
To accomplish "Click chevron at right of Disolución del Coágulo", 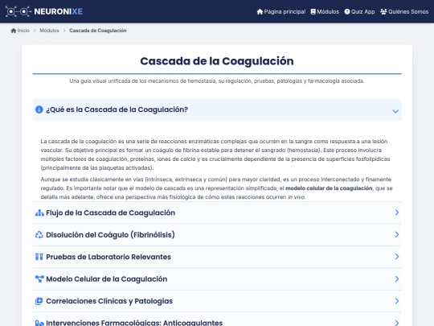I will (x=397, y=234).
